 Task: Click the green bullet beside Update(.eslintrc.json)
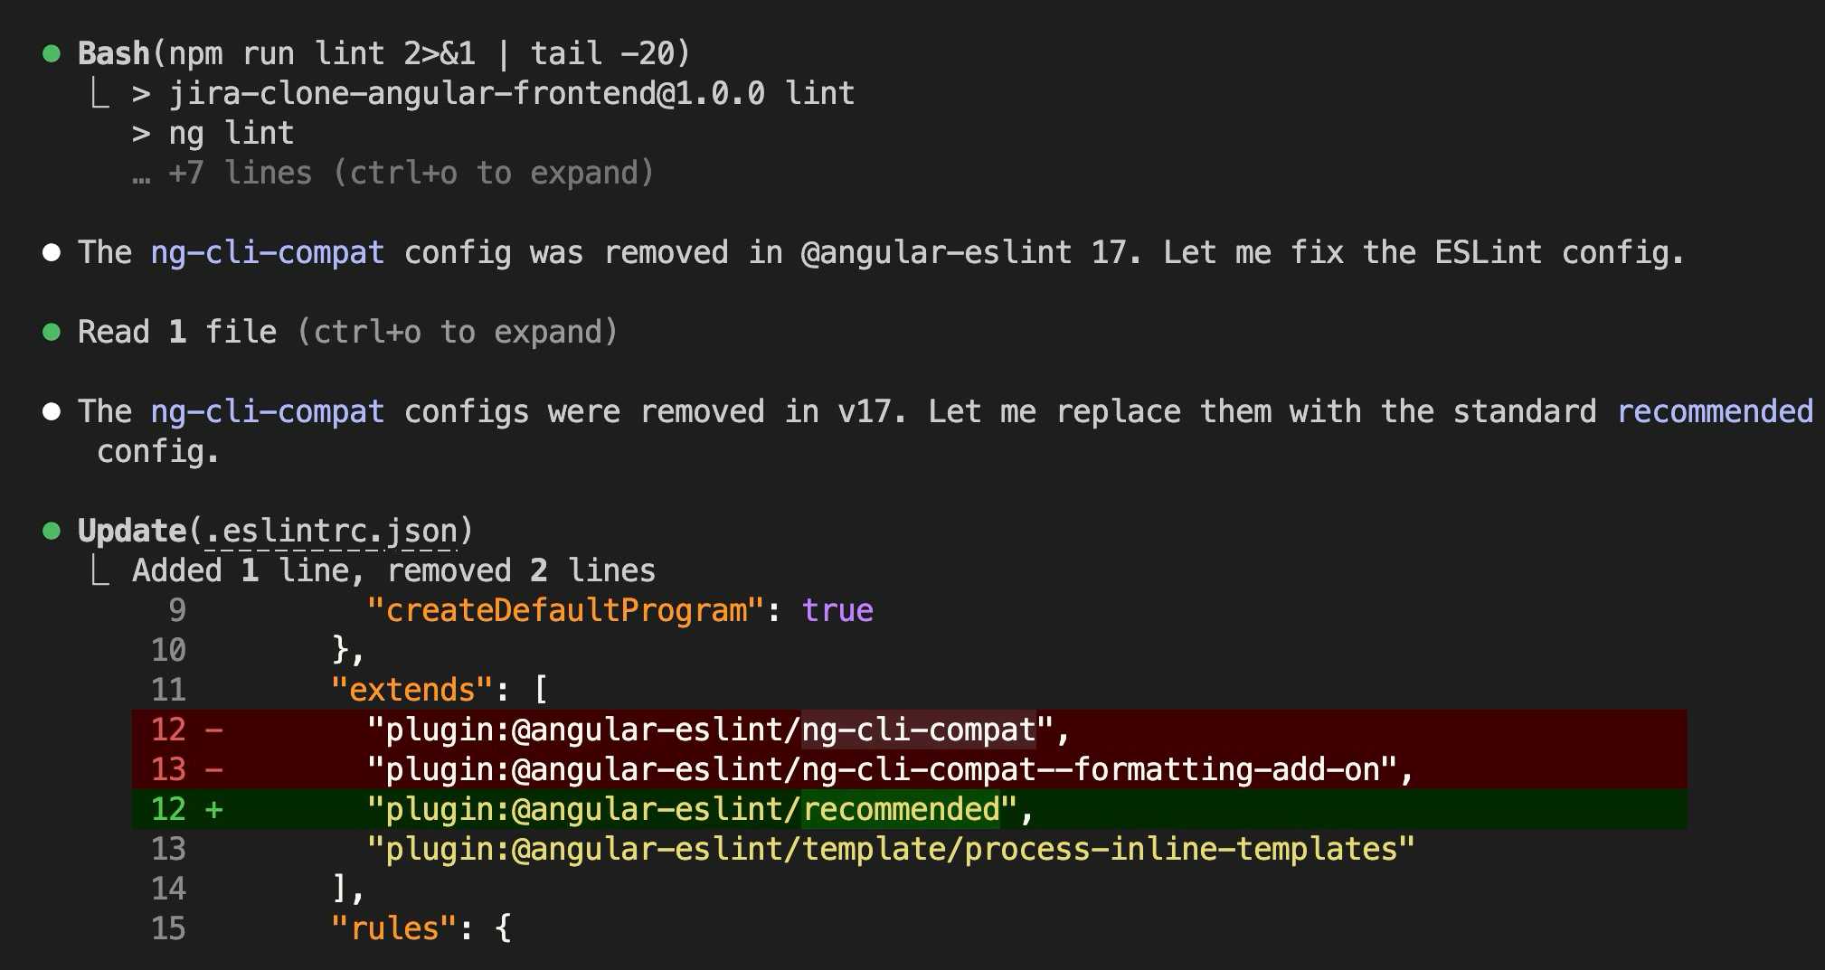[x=52, y=532]
